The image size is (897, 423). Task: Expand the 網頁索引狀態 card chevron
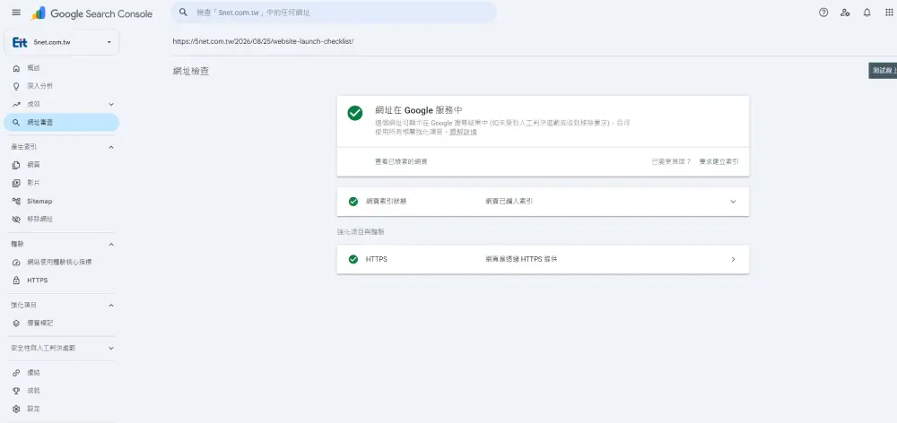pyautogui.click(x=733, y=202)
